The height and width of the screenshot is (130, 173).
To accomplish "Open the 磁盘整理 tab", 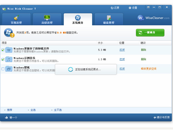I will click(x=109, y=19).
